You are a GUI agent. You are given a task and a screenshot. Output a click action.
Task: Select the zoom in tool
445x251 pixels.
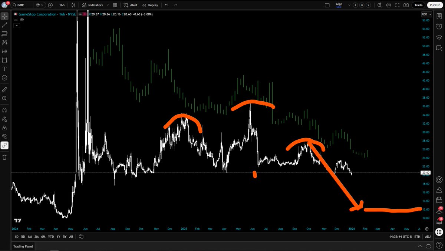[x=4, y=98]
